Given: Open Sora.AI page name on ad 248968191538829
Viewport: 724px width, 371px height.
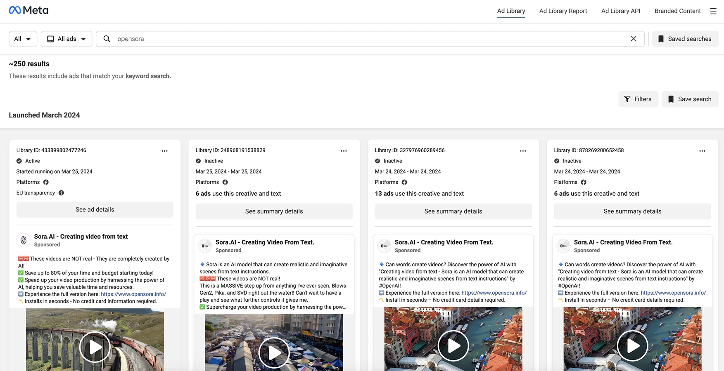Looking at the screenshot, I should coord(265,242).
